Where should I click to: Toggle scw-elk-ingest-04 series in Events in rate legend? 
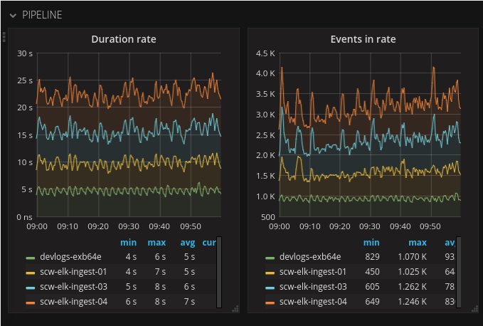(x=313, y=302)
